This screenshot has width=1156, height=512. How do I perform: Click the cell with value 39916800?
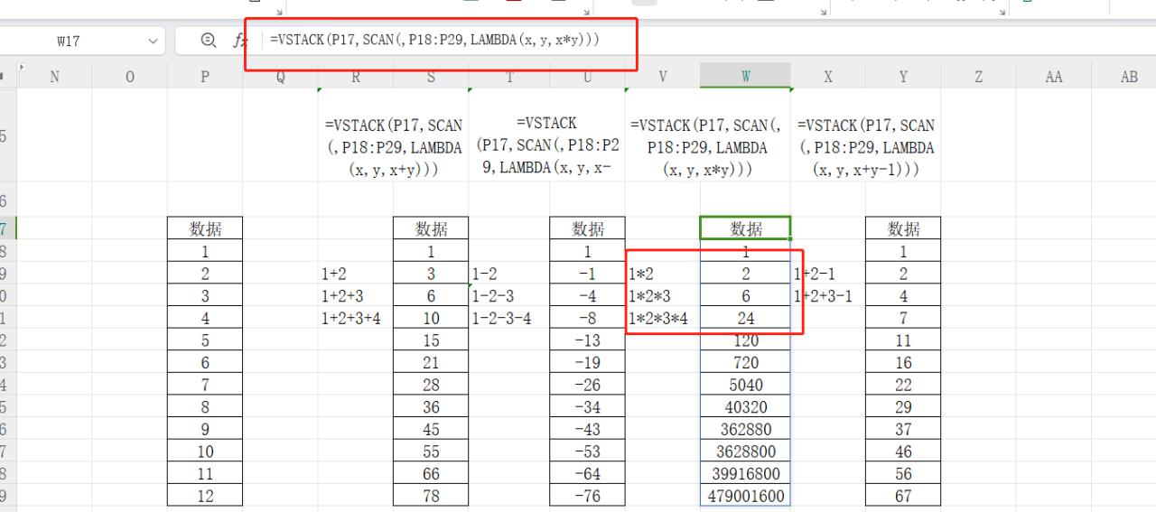[x=746, y=474]
